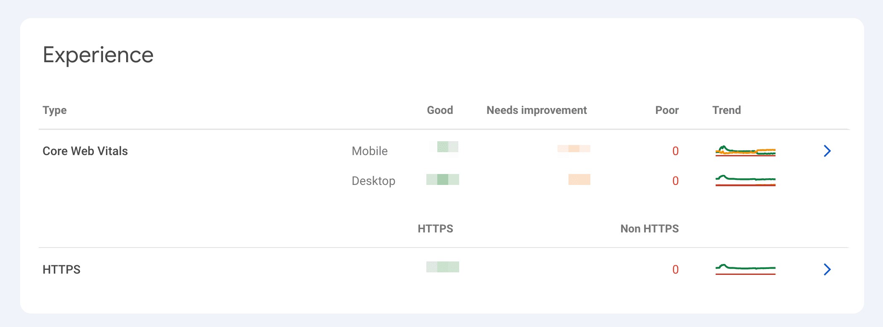Image resolution: width=883 pixels, height=327 pixels.
Task: Select the Core Web Vitals row label
Action: 85,151
